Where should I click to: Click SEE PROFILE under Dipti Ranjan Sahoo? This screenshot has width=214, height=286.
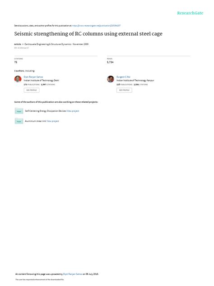point(32,90)
